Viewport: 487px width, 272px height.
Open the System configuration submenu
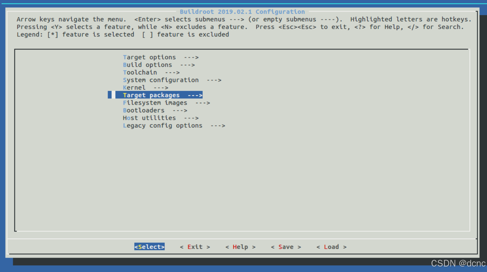click(172, 80)
